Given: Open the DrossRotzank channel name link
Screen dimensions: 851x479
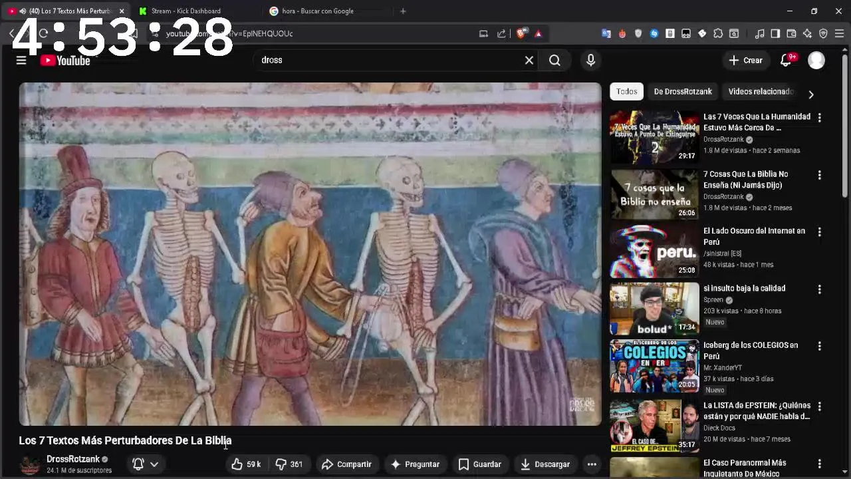Looking at the screenshot, I should coord(73,459).
